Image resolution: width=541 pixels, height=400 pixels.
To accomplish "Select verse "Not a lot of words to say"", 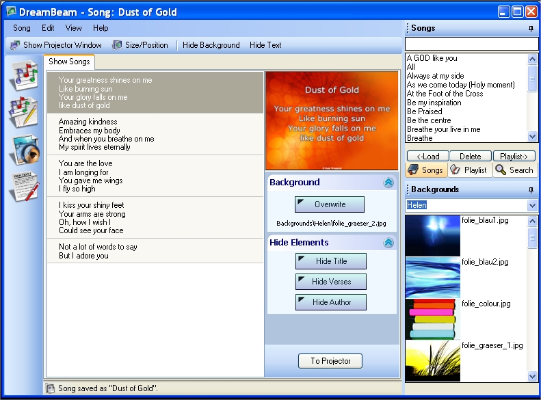I will pos(155,251).
